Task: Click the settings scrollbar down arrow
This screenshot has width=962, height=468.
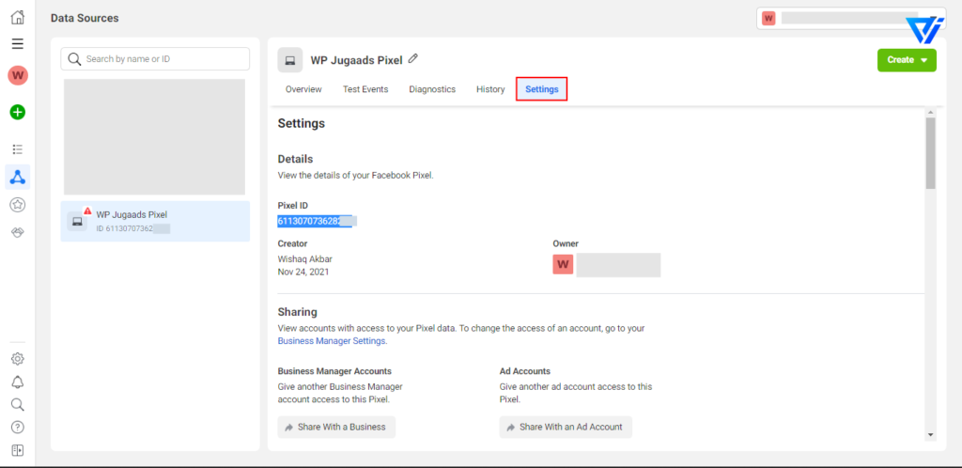Action: click(931, 435)
